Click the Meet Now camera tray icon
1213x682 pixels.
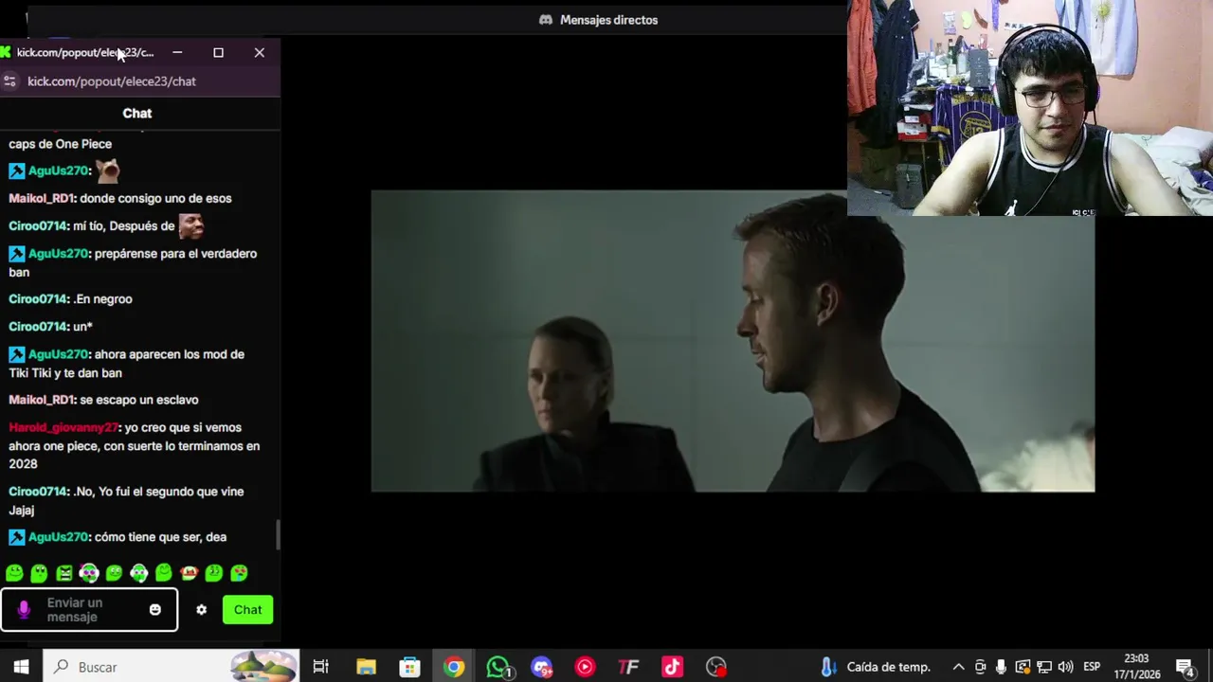click(x=981, y=667)
